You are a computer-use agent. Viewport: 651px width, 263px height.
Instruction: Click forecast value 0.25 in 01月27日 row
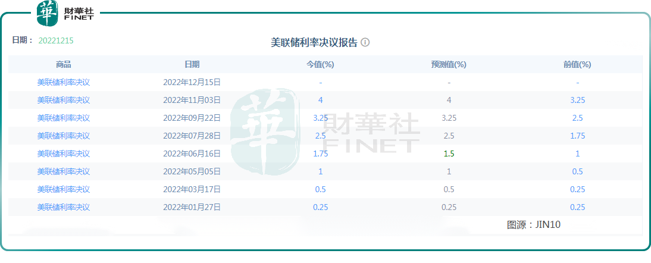[x=449, y=207]
